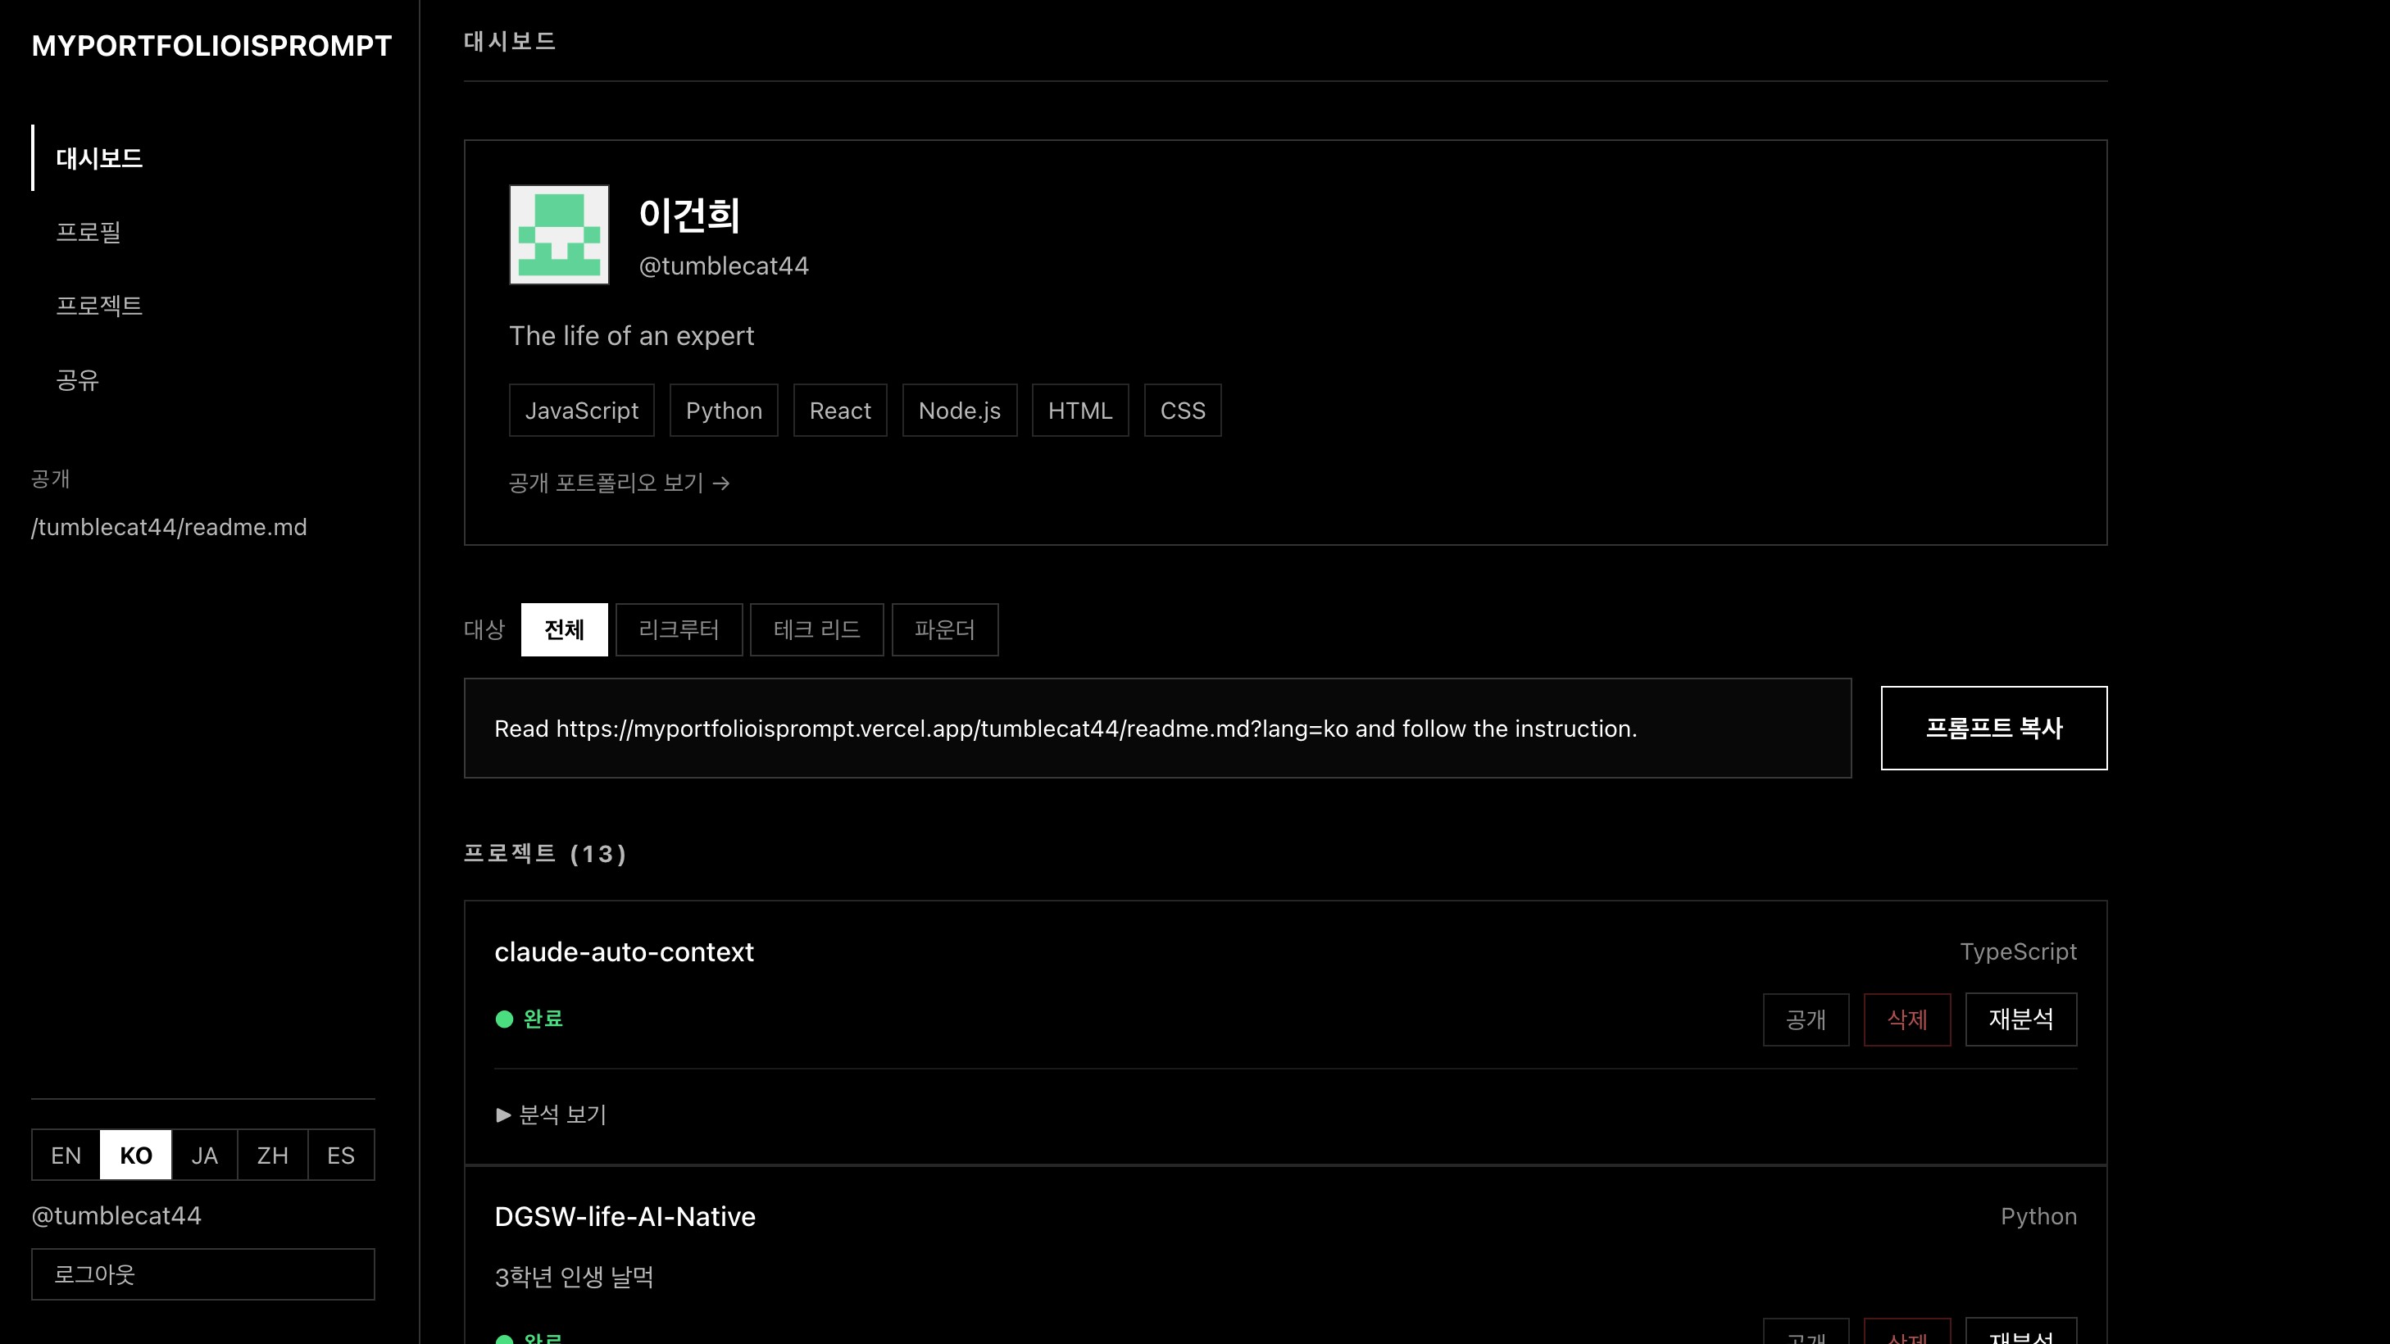Click 삭제 for claude-auto-context project

coord(1906,1019)
